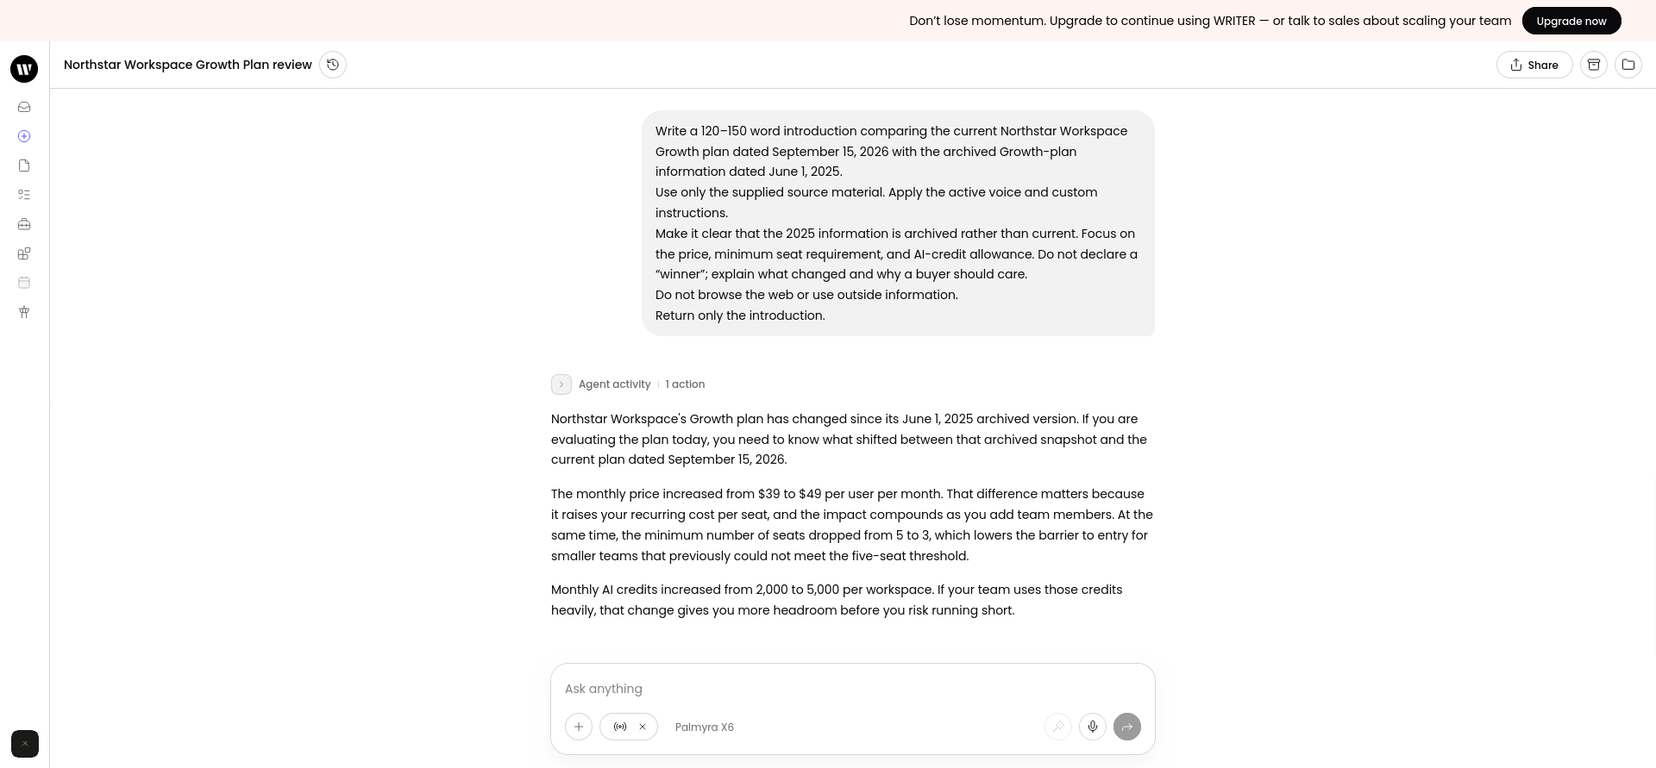Open the documents page icon in sidebar
Image resolution: width=1656 pixels, height=768 pixels.
tap(24, 165)
